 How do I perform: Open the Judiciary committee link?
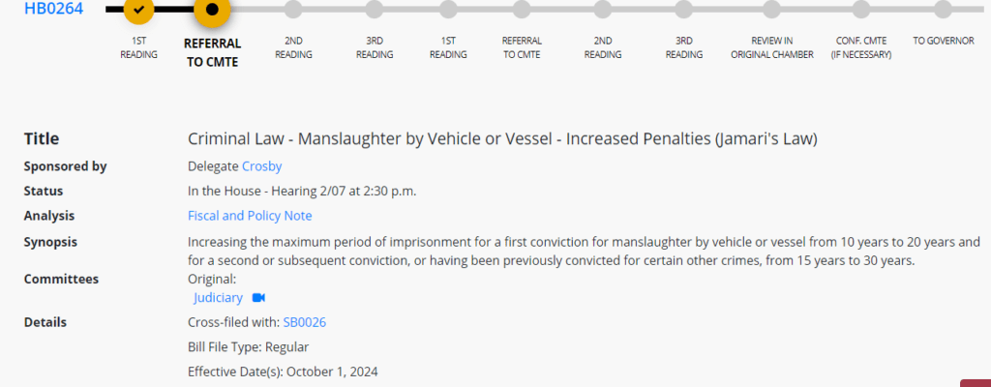pyautogui.click(x=218, y=298)
